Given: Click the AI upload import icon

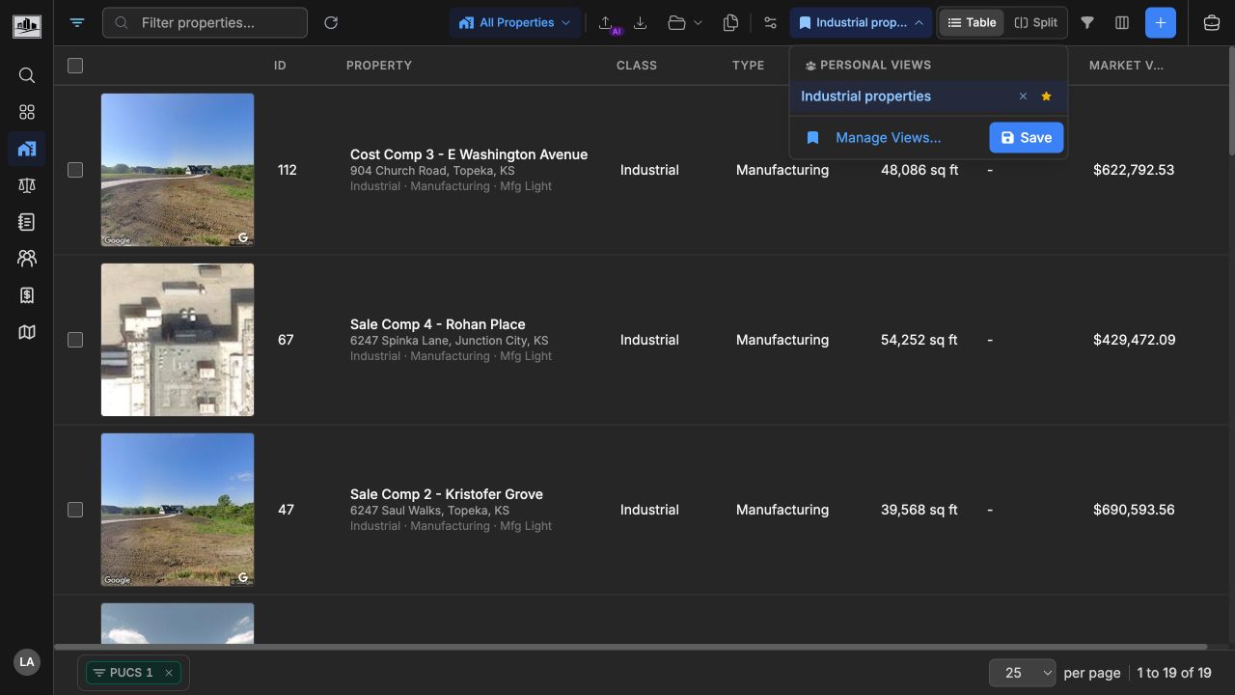Looking at the screenshot, I should tap(607, 23).
